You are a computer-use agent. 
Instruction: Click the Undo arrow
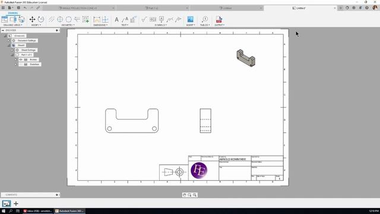tap(25, 8)
